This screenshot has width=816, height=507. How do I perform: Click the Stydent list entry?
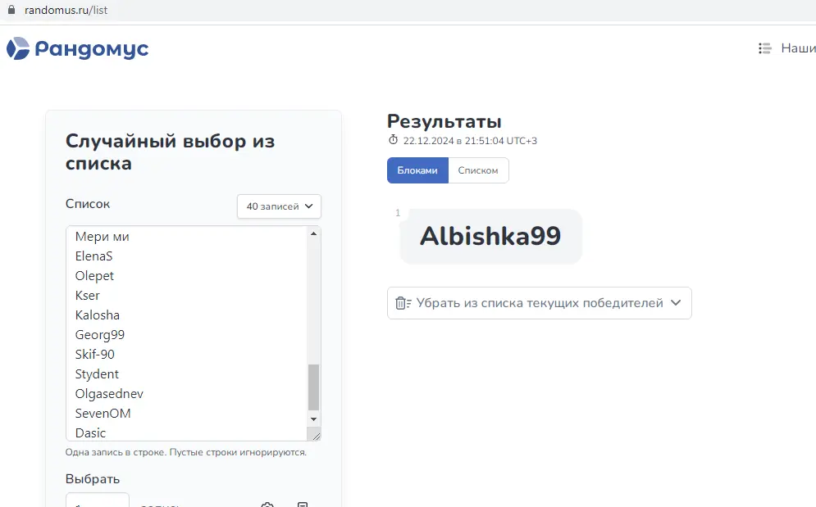[97, 374]
